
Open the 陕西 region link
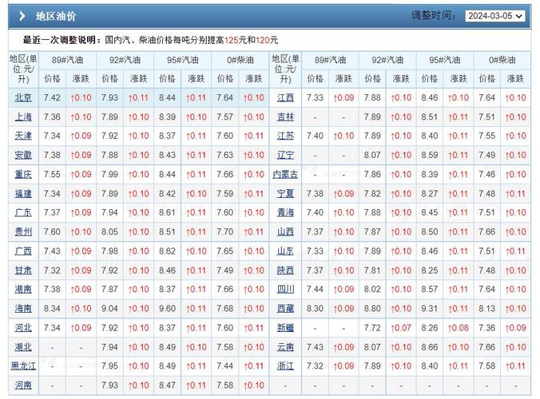click(x=285, y=271)
